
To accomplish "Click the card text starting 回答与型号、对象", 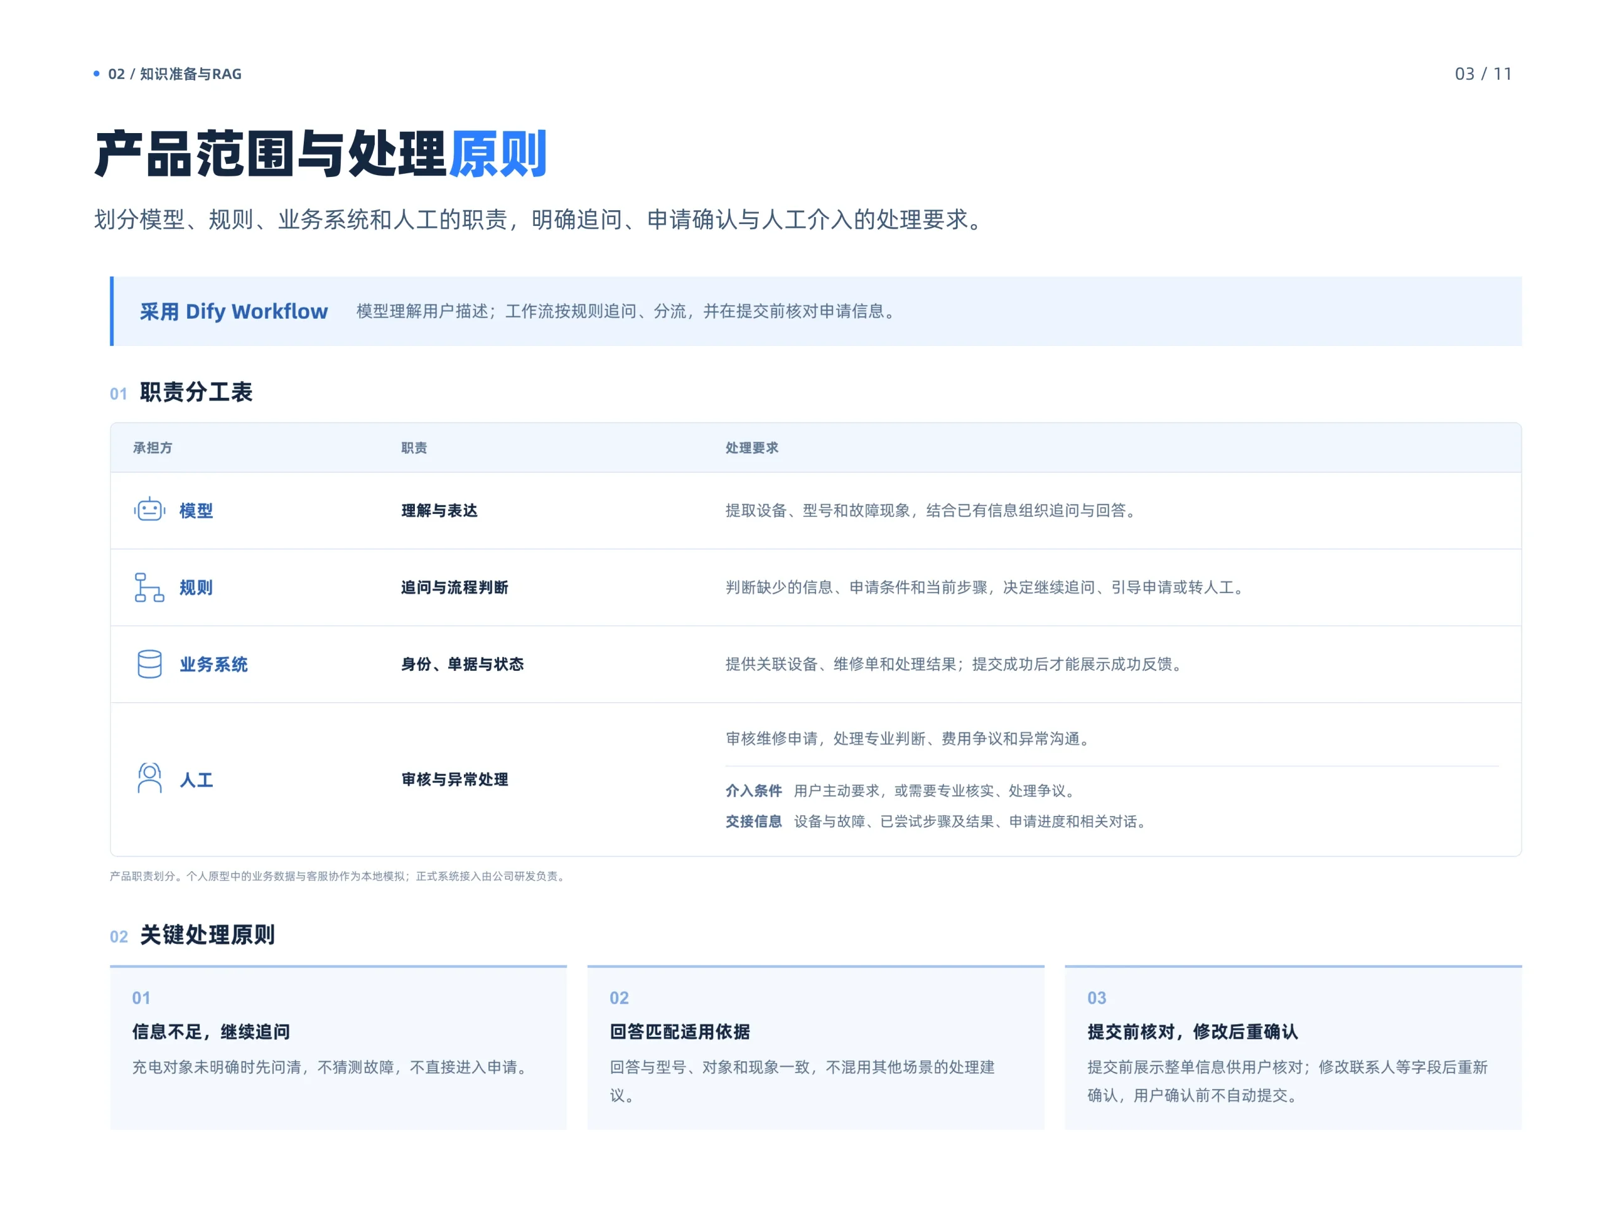I will pos(802,1081).
